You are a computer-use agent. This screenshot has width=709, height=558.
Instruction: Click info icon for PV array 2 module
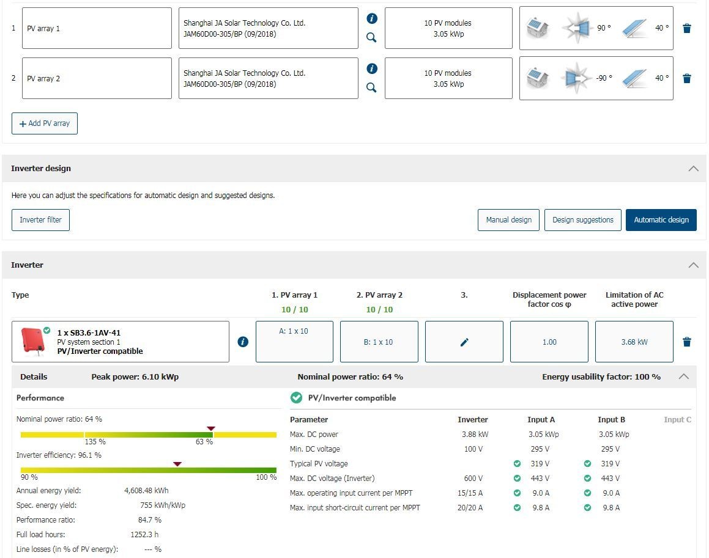371,68
